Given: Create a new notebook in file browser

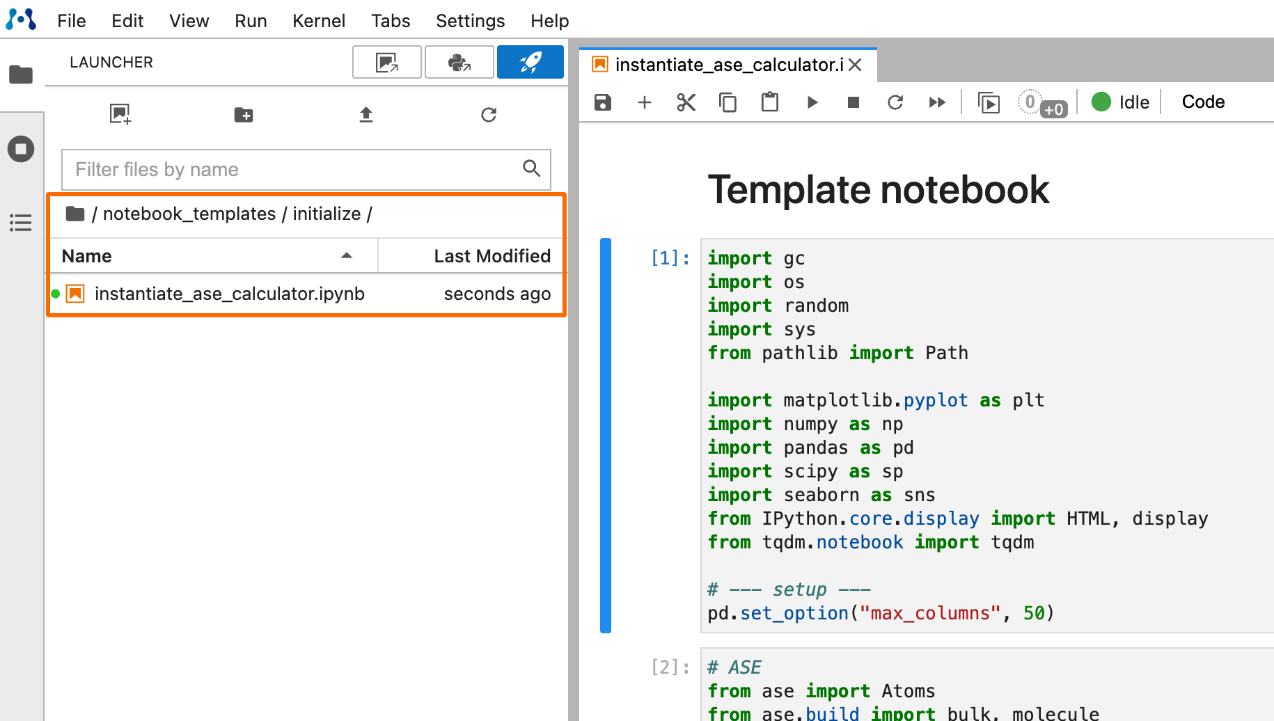Looking at the screenshot, I should click(120, 114).
